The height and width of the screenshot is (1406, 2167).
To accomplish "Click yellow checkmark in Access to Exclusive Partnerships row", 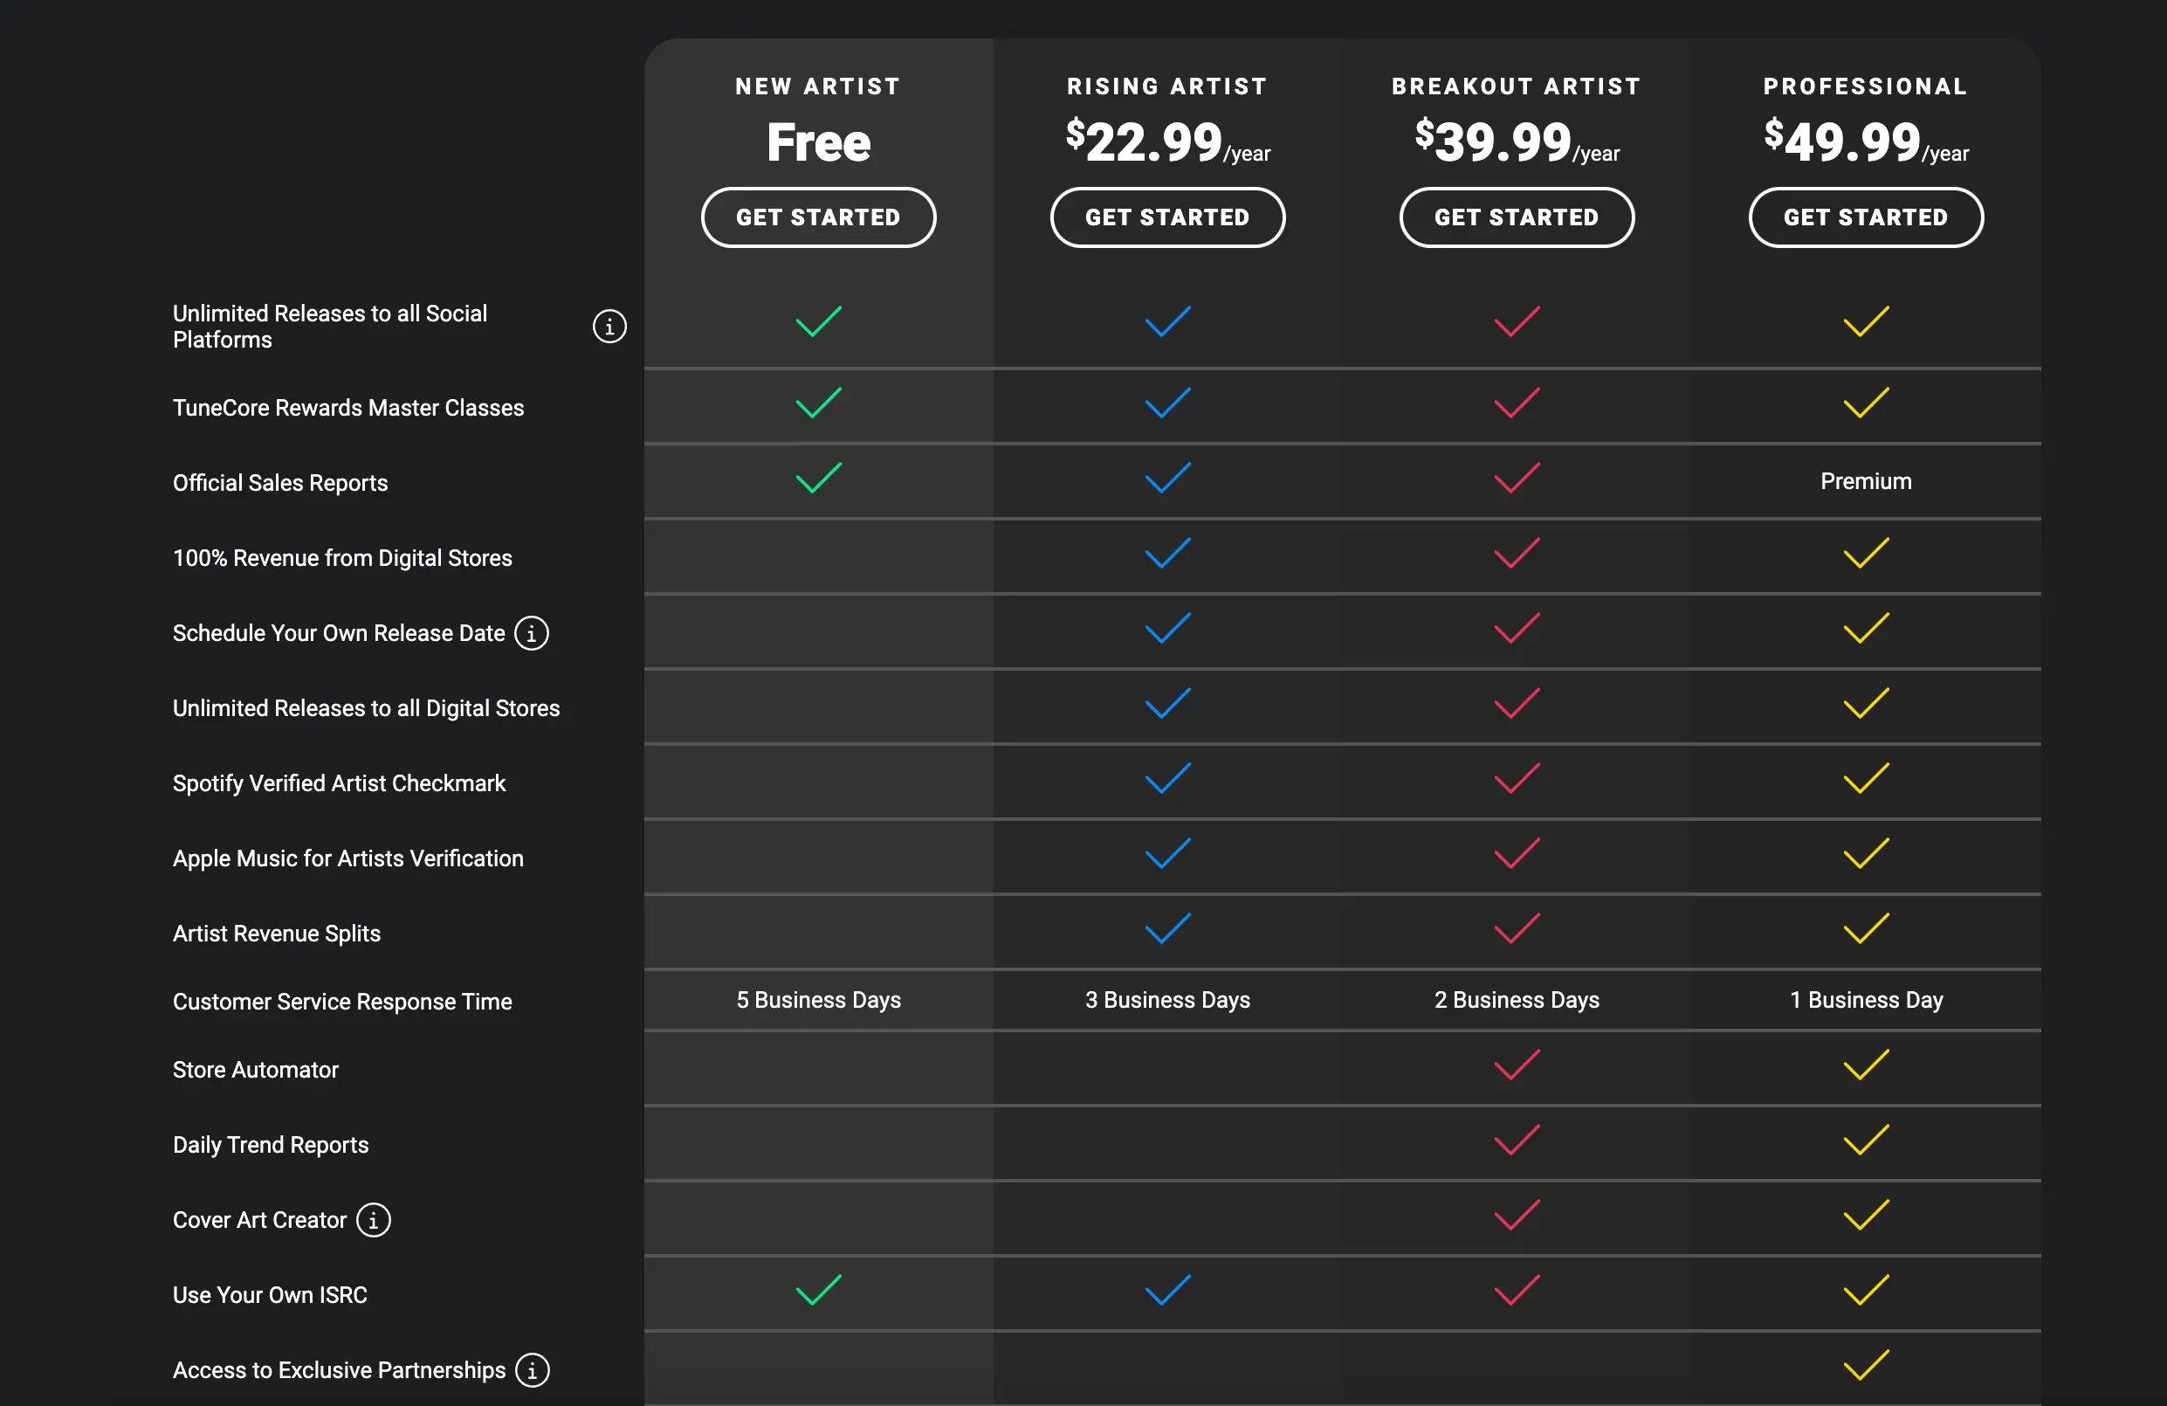I will pyautogui.click(x=1866, y=1365).
